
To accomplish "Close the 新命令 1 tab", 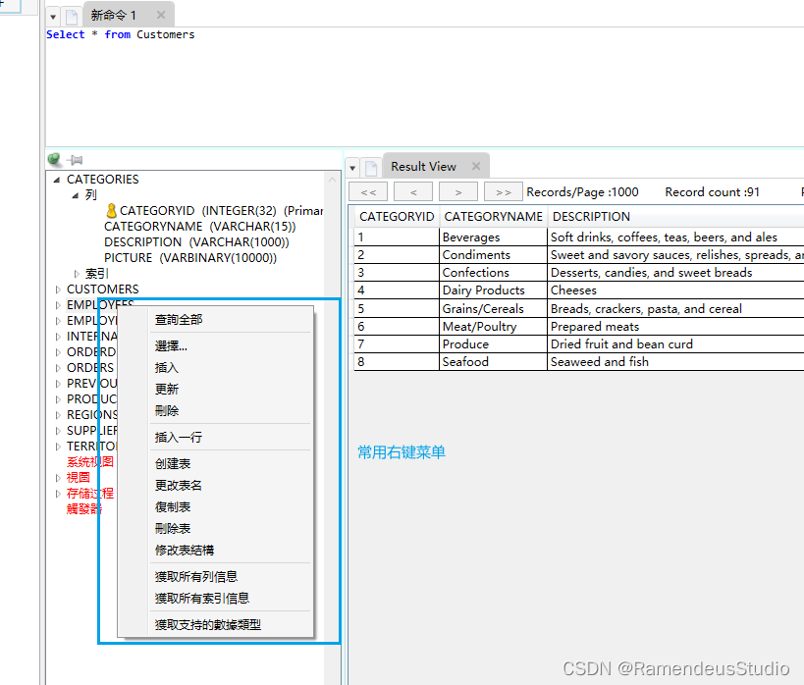I will (x=161, y=15).
